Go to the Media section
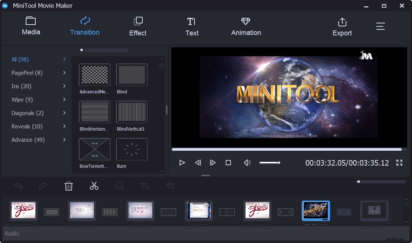This screenshot has width=412, height=243. (x=31, y=26)
